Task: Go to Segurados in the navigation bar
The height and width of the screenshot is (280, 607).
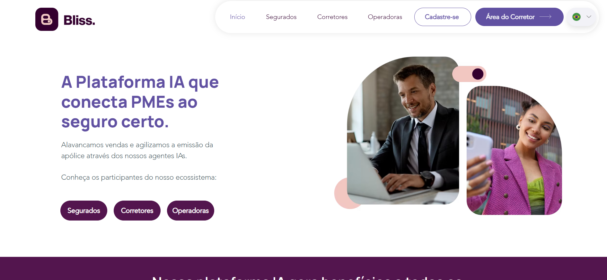Action: click(281, 17)
